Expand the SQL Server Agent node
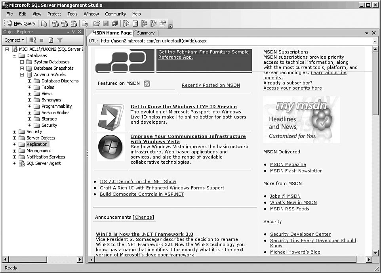The image size is (381, 273). (x=15, y=163)
